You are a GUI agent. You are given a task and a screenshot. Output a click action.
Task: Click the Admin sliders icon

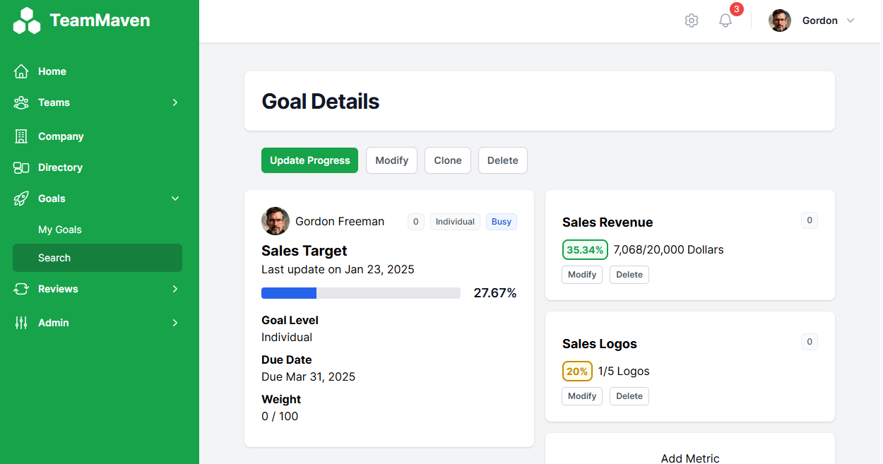(21, 323)
